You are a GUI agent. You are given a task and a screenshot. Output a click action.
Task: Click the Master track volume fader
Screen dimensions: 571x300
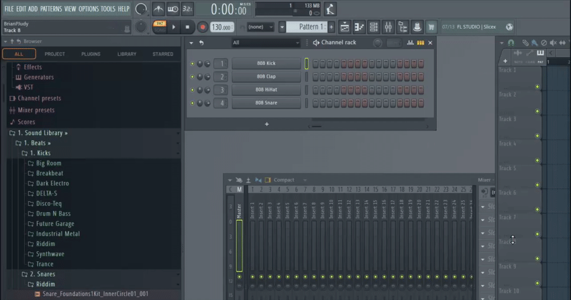(239, 246)
